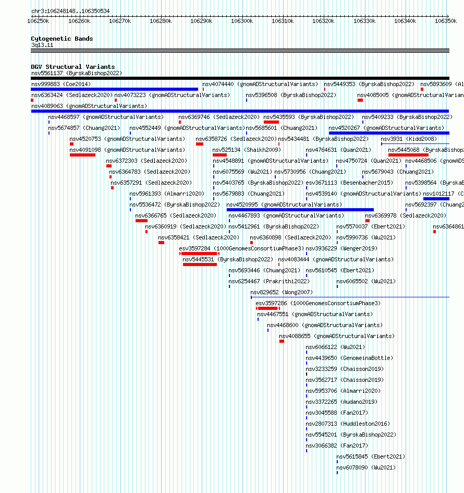Open nsv4089063 (gnomADStructuralVariants) label
Screen dimensions: 464x493
(x=89, y=106)
